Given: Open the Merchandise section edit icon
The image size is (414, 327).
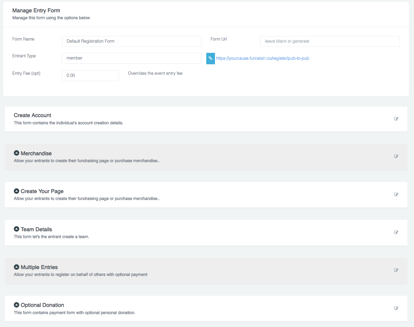Looking at the screenshot, I should click(x=396, y=156).
